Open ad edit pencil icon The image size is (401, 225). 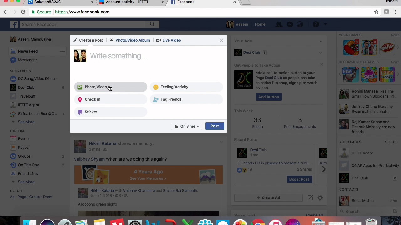click(310, 198)
